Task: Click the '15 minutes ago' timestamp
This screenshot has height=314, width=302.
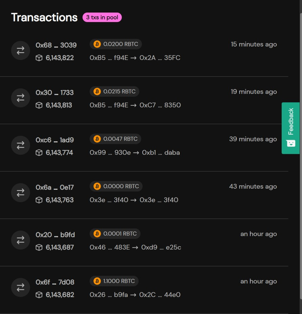Action: point(253,44)
